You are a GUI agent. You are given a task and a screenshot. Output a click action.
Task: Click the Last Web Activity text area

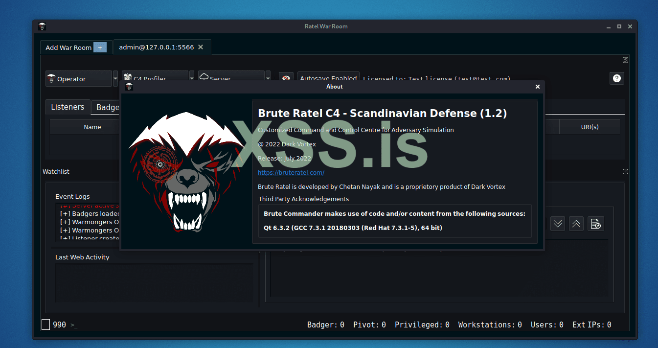(x=154, y=283)
